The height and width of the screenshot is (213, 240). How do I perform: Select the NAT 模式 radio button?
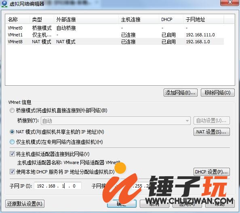point(12,132)
